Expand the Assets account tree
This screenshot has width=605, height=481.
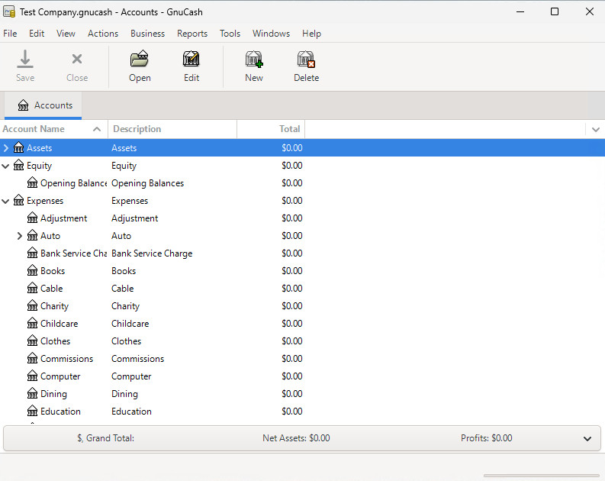coord(6,148)
